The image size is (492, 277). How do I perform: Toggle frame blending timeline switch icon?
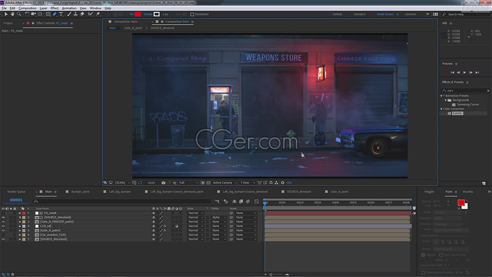[x=241, y=201]
